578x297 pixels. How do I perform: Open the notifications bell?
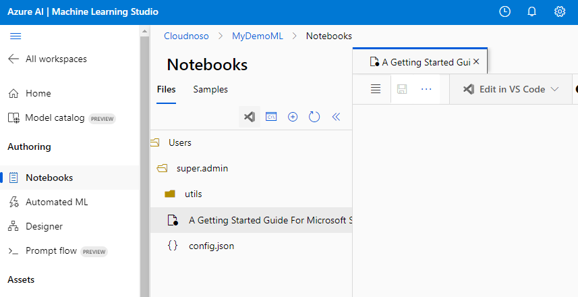click(x=531, y=11)
